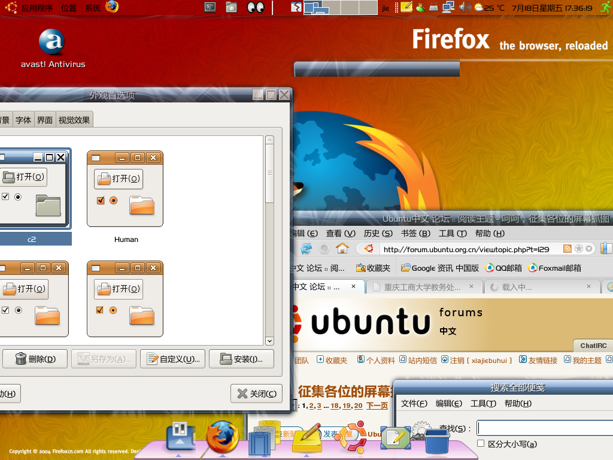Viewport: 613px width, 460px height.
Task: Switch to the 重庆工商大学教务处 tab
Action: pyautogui.click(x=424, y=287)
